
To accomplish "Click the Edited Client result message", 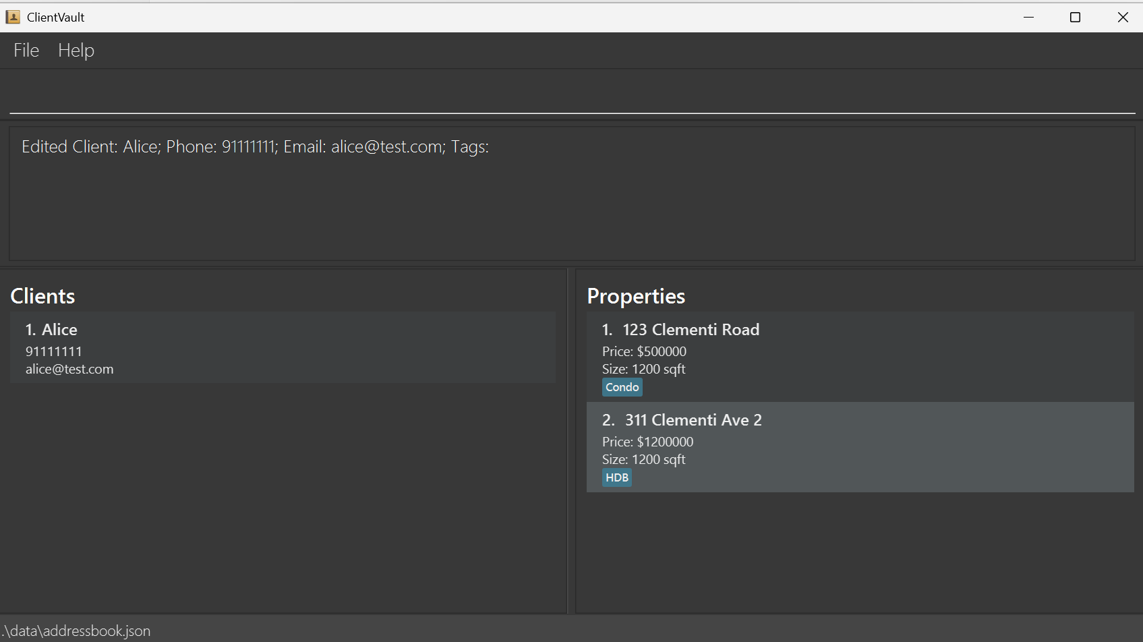I will click(255, 147).
